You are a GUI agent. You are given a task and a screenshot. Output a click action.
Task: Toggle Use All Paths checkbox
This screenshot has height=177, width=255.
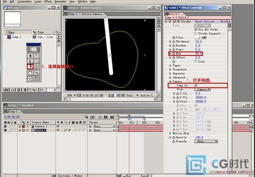196,30
